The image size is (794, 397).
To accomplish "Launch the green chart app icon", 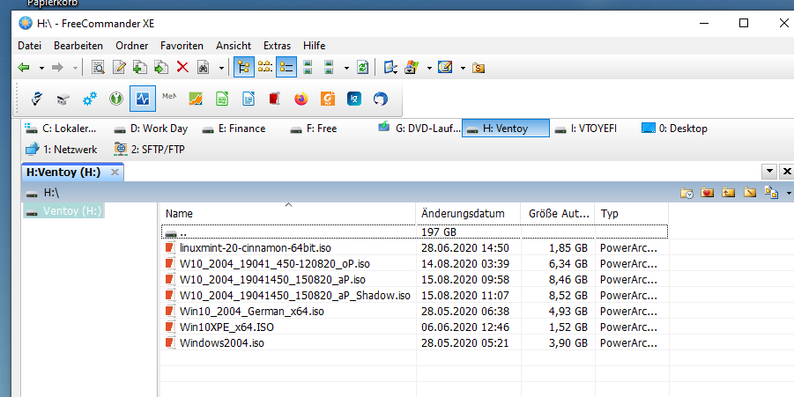I will (196, 99).
